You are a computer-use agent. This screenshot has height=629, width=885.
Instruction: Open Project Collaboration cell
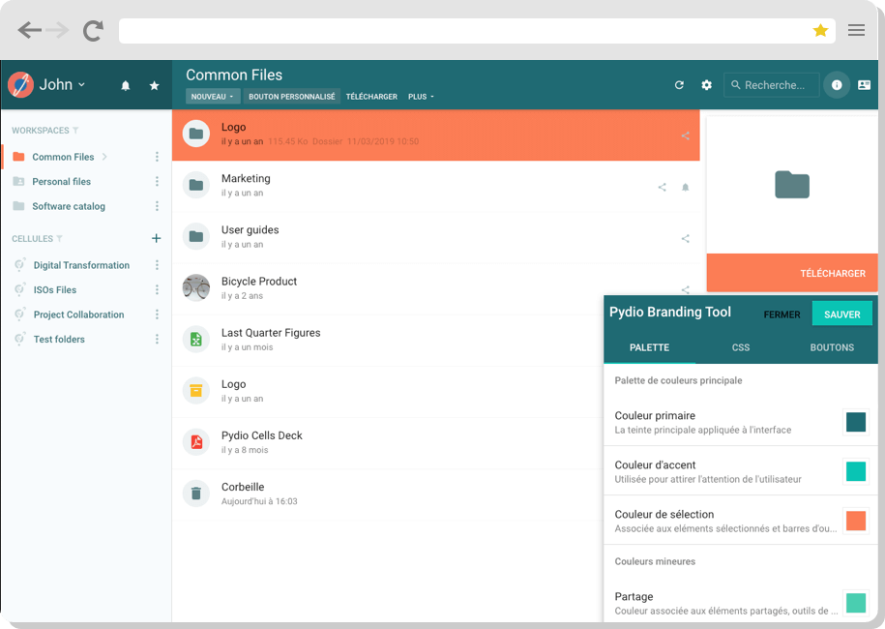pyautogui.click(x=78, y=314)
